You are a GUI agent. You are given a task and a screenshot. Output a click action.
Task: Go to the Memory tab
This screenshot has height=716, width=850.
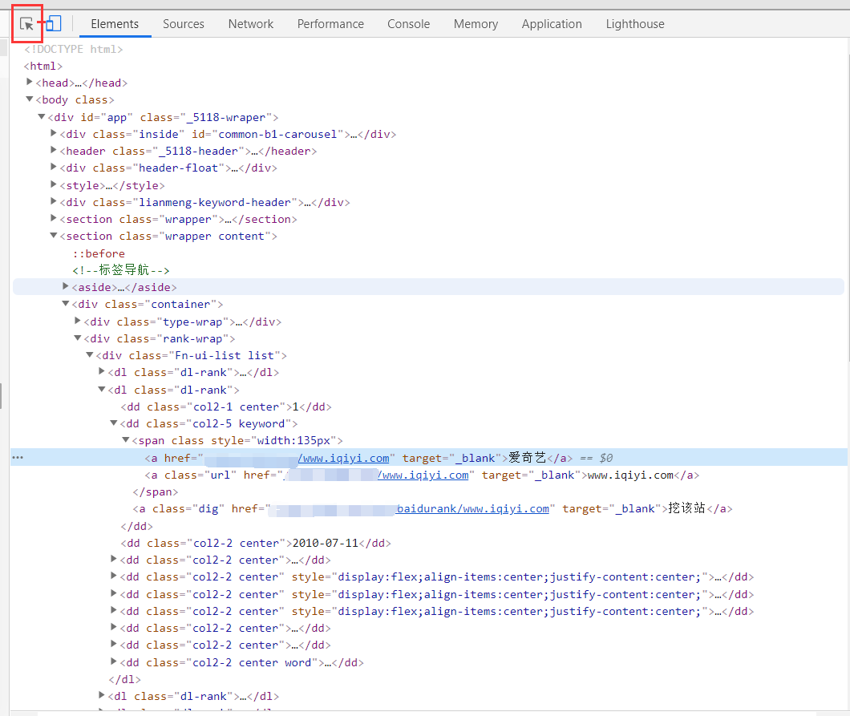click(476, 24)
